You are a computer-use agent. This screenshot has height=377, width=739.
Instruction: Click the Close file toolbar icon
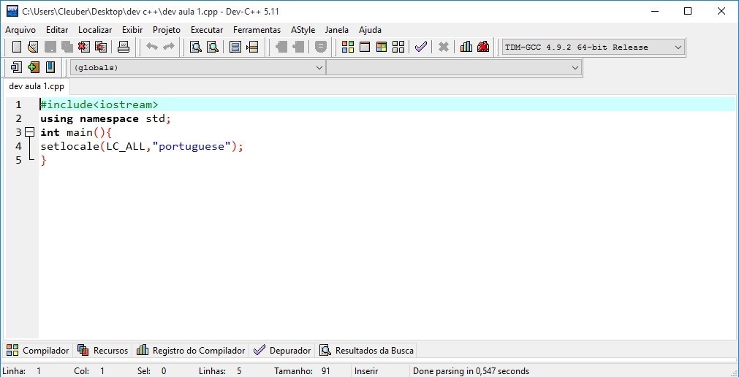(84, 47)
